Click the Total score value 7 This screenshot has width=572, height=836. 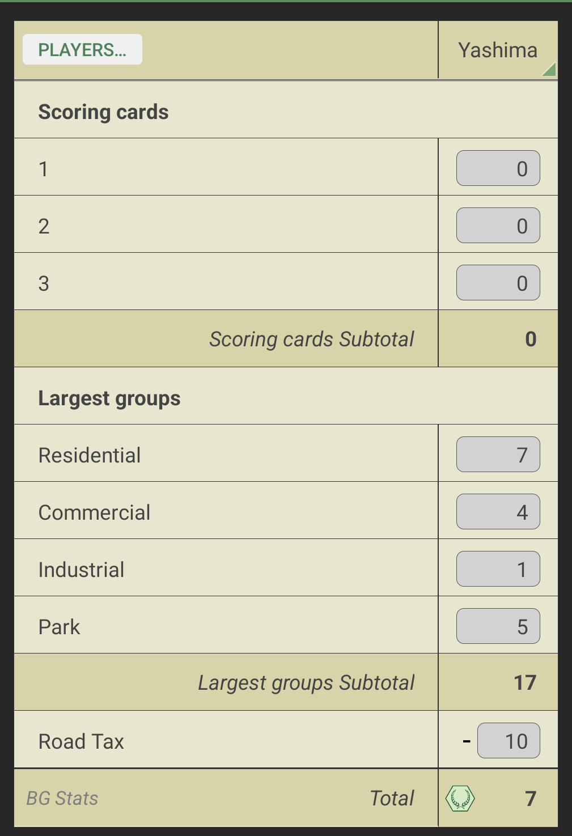(530, 798)
